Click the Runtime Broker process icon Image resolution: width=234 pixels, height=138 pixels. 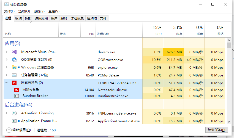pyautogui.click(x=17, y=96)
